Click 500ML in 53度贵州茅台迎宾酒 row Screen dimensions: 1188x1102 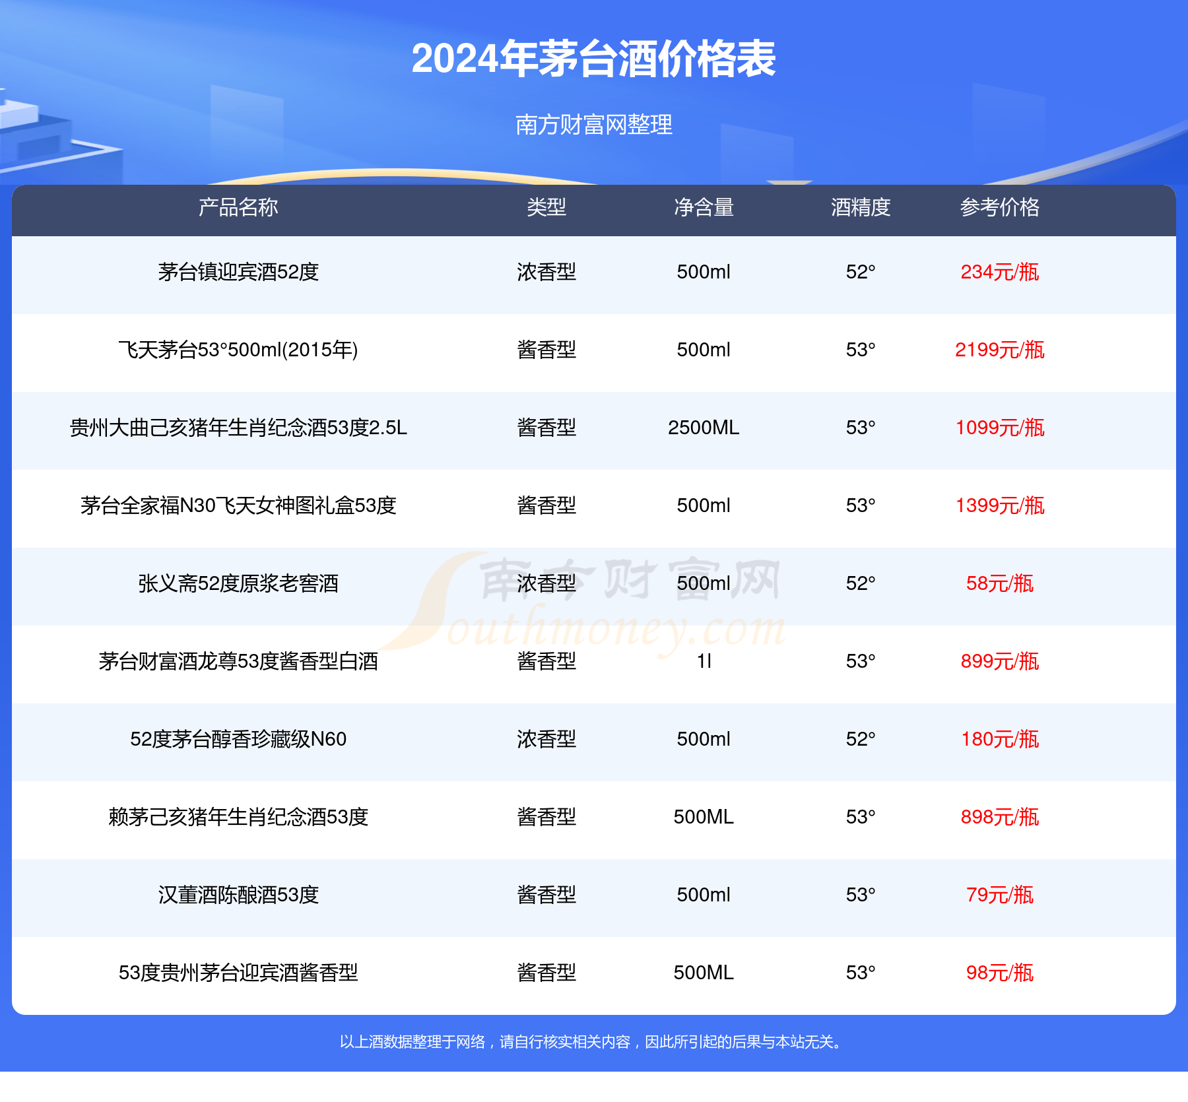tap(704, 973)
